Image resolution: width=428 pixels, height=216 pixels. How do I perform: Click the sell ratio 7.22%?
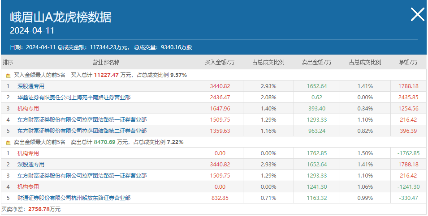coord(175,142)
